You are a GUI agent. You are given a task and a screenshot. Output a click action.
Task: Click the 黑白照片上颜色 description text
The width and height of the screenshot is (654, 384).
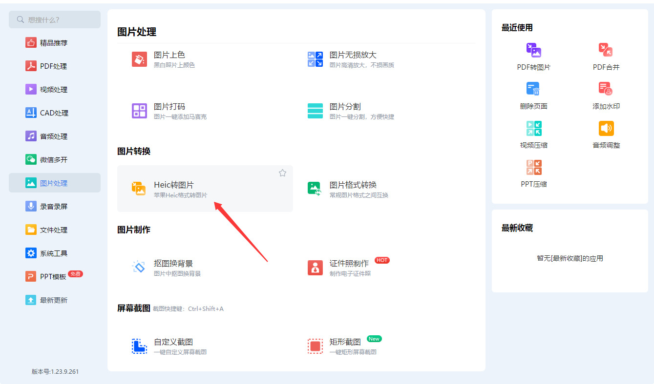pos(174,65)
